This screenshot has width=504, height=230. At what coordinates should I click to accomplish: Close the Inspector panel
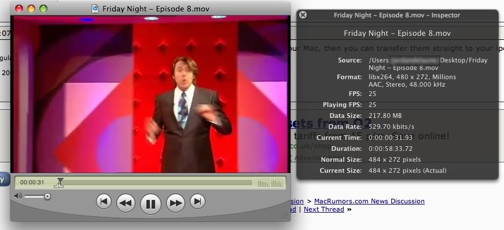(303, 15)
